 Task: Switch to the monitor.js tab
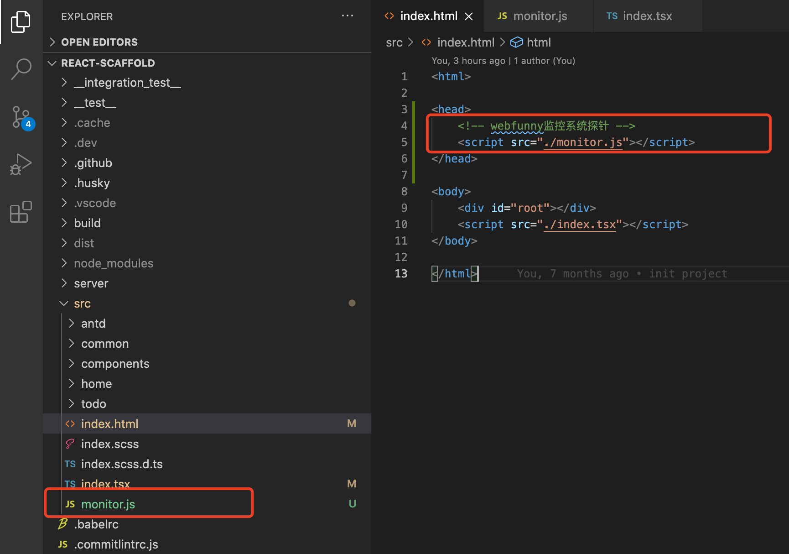pyautogui.click(x=540, y=16)
